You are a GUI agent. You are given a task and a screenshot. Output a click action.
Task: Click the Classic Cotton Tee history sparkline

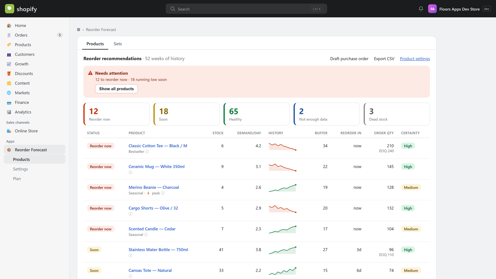click(x=282, y=146)
